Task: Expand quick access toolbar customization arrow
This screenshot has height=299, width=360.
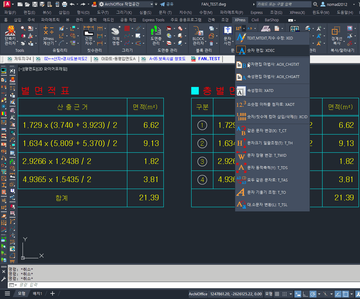Action: (156, 4)
